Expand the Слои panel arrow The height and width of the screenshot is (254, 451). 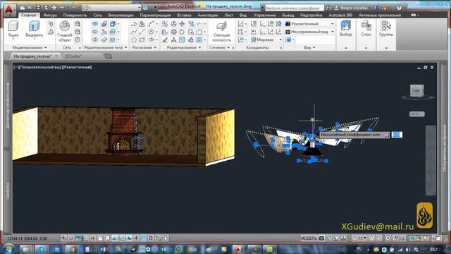(x=366, y=48)
